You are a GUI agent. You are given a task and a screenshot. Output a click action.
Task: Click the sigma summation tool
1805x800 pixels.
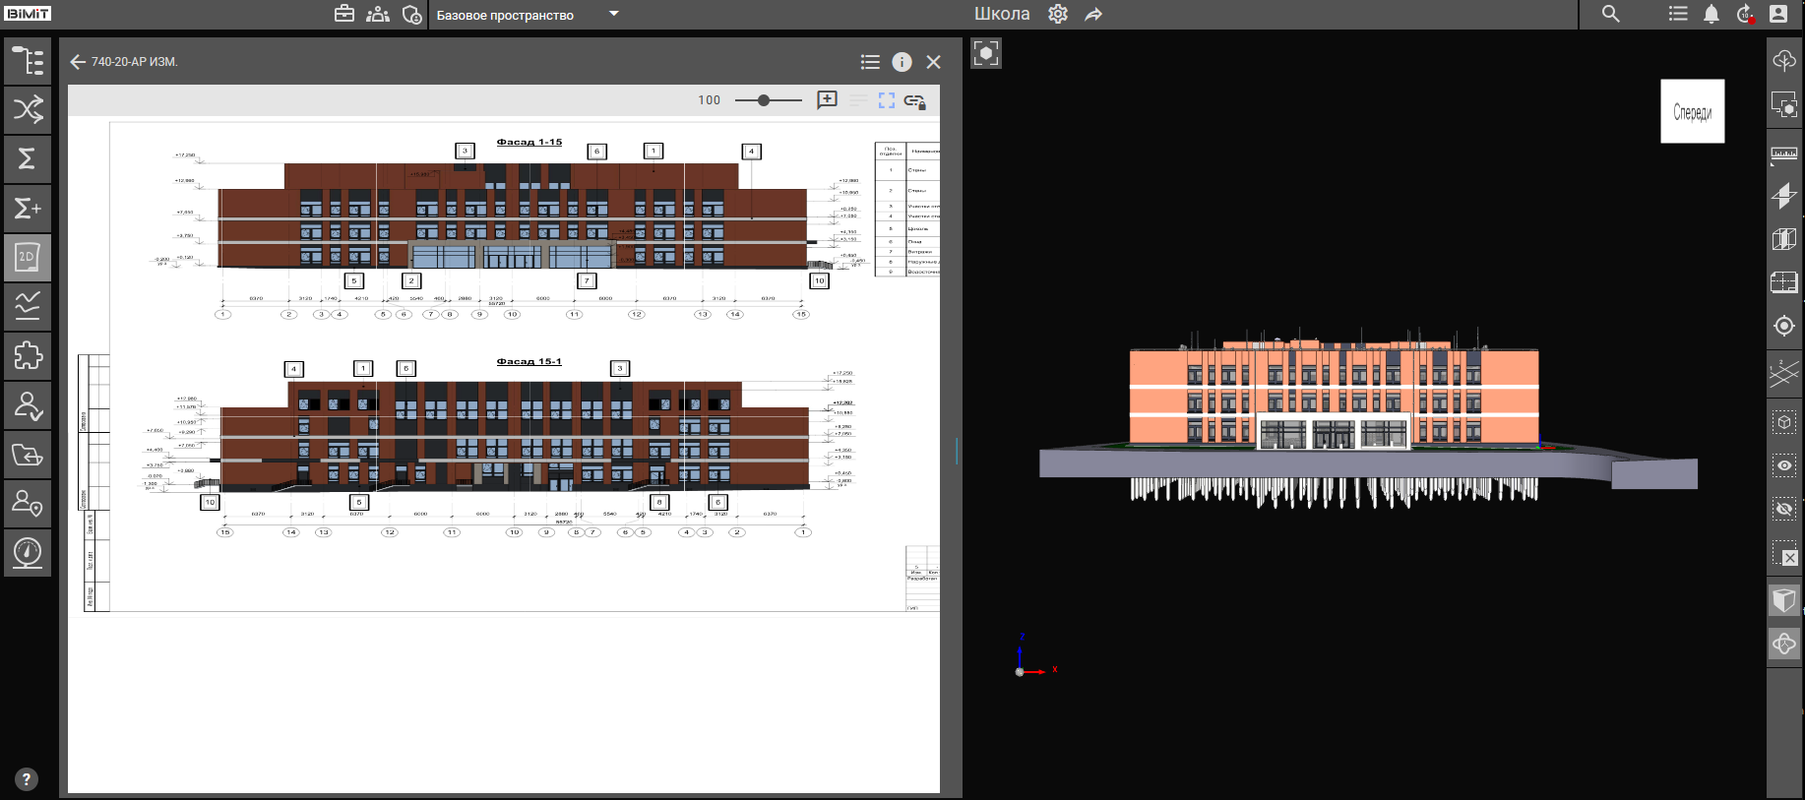(28, 158)
